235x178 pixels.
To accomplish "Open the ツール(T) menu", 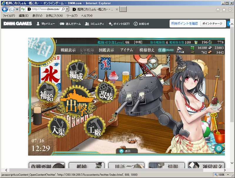I will [72, 16].
